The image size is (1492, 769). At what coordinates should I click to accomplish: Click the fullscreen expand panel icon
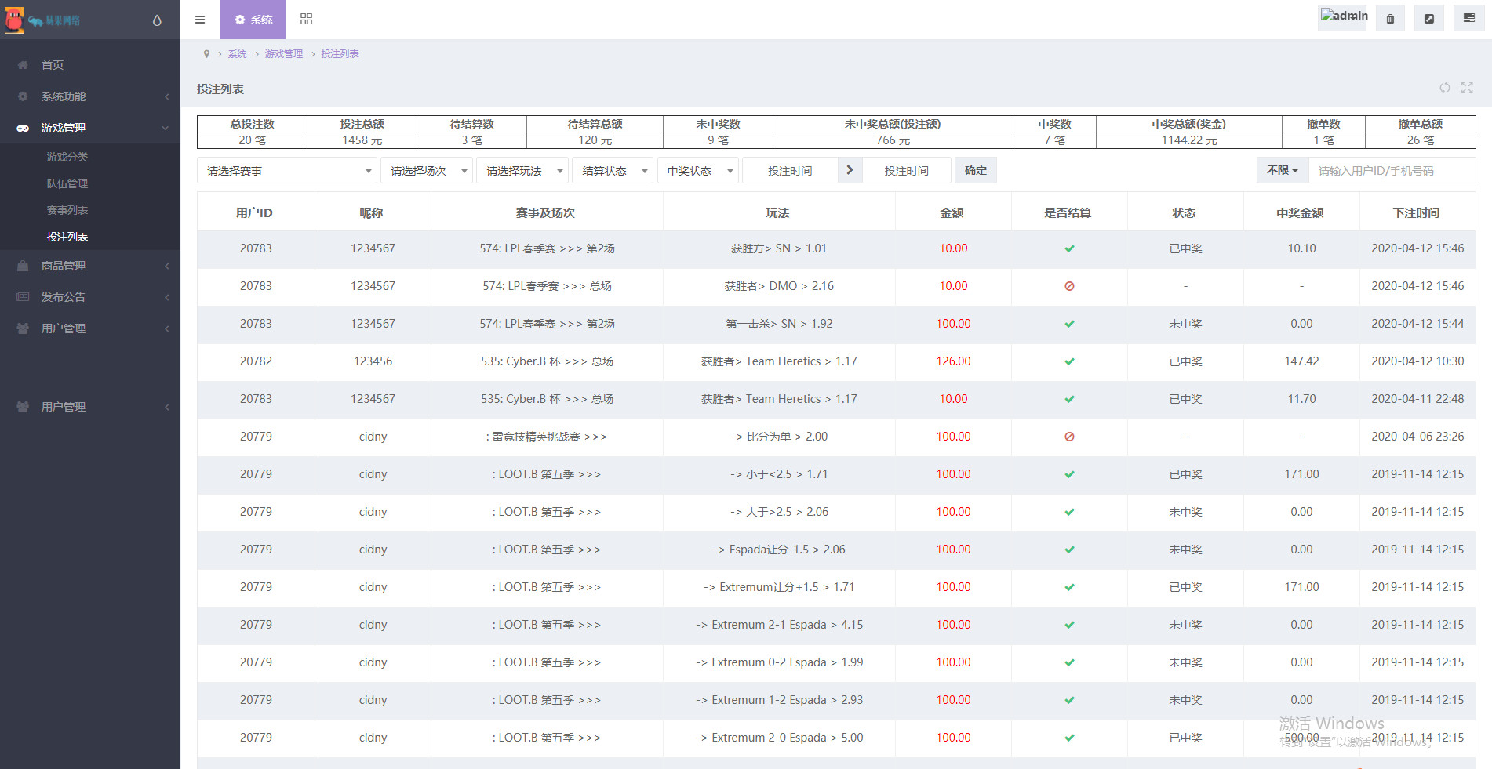pyautogui.click(x=1467, y=88)
